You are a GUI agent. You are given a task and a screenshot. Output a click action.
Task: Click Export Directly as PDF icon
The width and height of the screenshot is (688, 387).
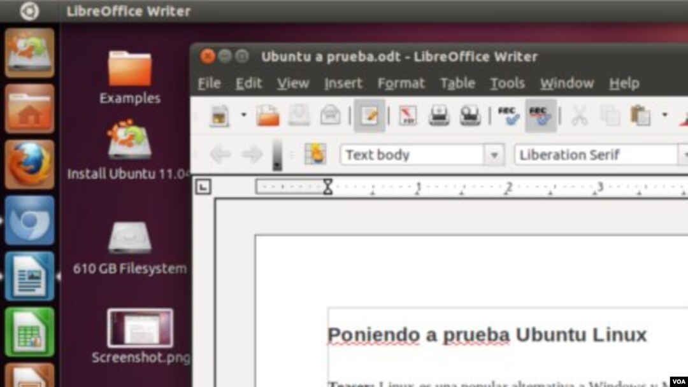tap(408, 116)
